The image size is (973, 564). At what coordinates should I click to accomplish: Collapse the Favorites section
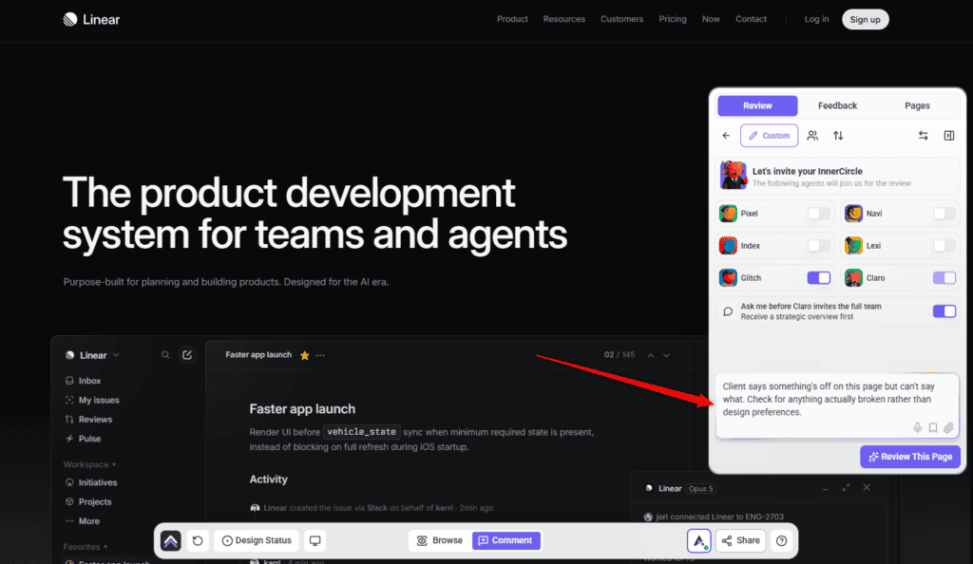86,547
